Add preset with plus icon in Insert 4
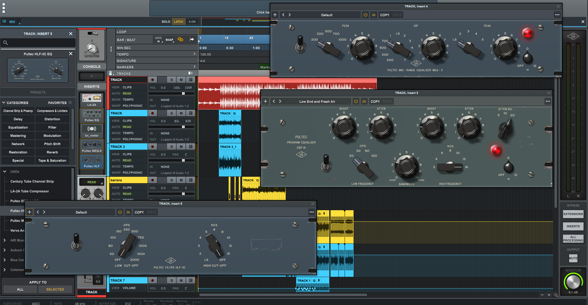Screen dimensions: 588x305 pos(275,15)
